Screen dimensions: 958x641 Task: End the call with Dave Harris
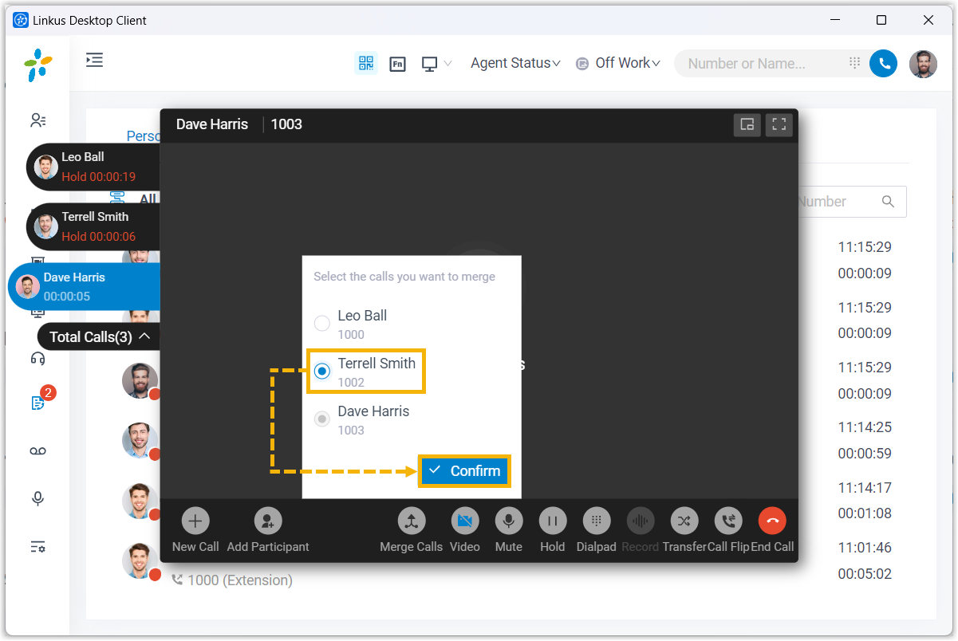point(772,521)
